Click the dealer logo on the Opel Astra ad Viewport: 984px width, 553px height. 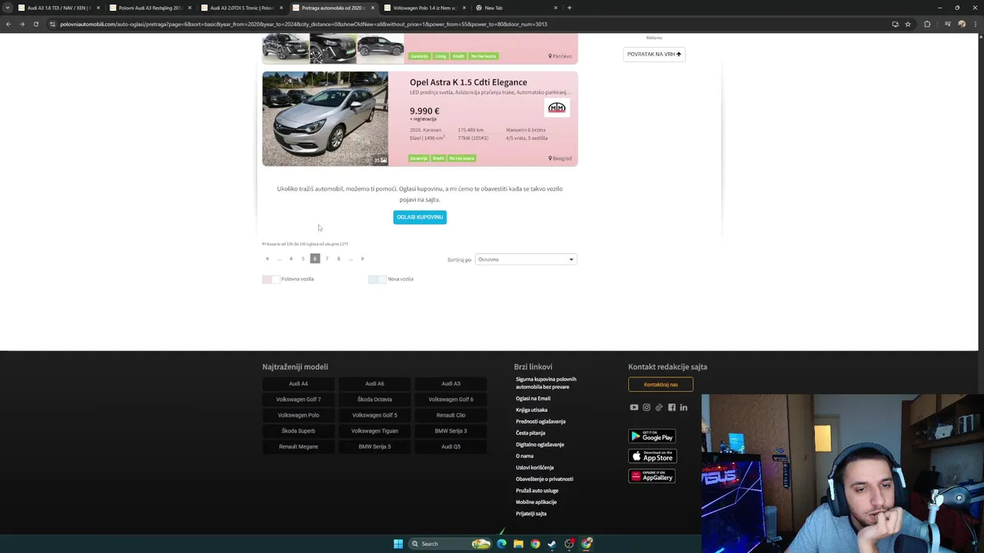557,108
